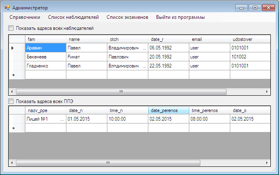This screenshot has height=175, width=279.
Task: Select Павел in Аравин row
Action: pyautogui.click(x=86, y=48)
